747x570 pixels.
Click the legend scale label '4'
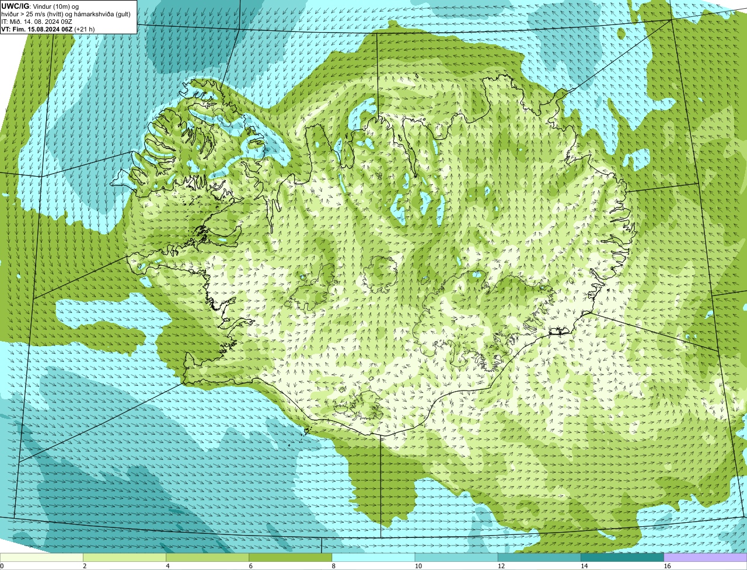[167, 566]
